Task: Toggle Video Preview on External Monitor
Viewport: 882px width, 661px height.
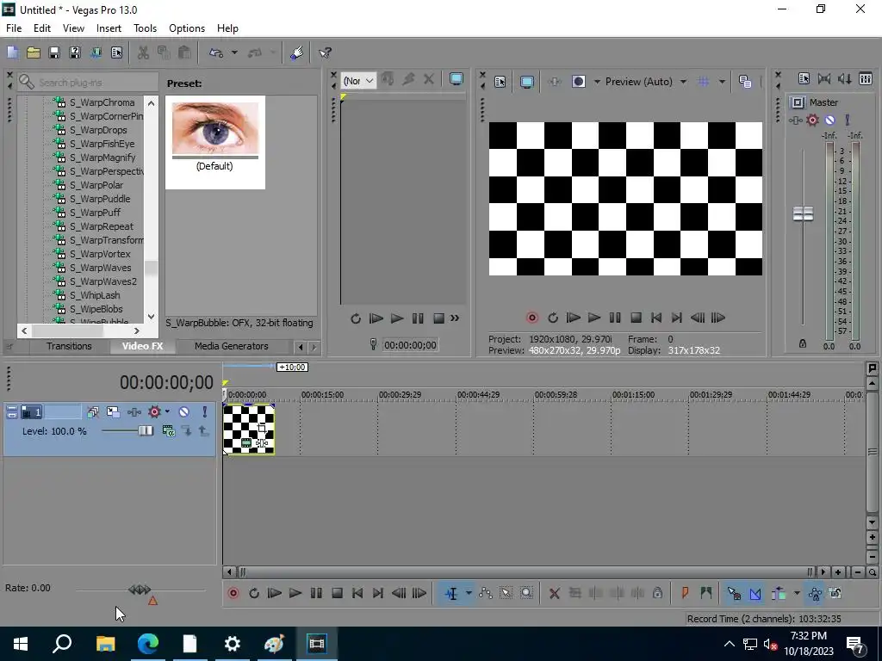Action: click(526, 82)
